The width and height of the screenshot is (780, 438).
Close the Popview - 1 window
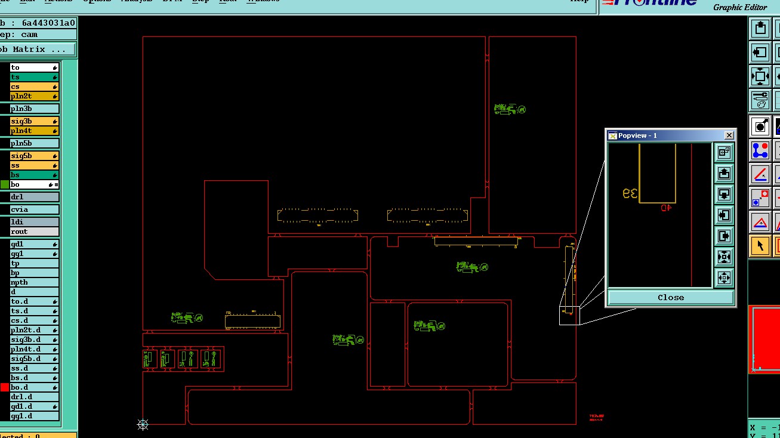point(671,297)
